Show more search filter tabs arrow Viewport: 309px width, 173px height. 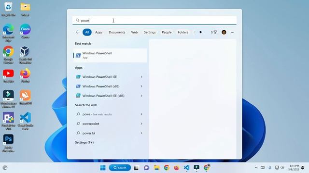coord(201,32)
